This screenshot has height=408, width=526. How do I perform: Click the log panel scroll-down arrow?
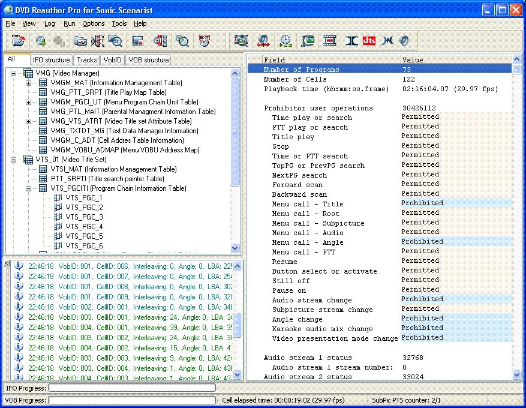(237, 374)
